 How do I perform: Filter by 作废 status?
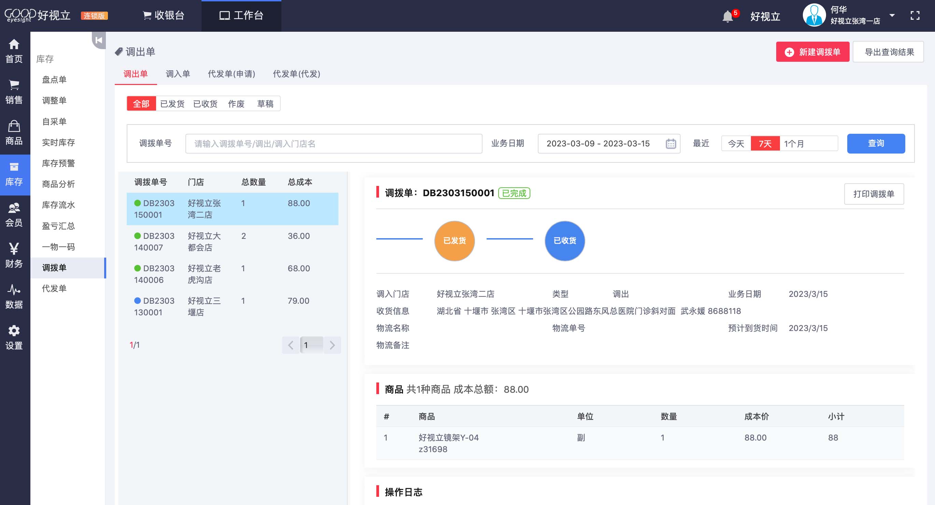(236, 104)
